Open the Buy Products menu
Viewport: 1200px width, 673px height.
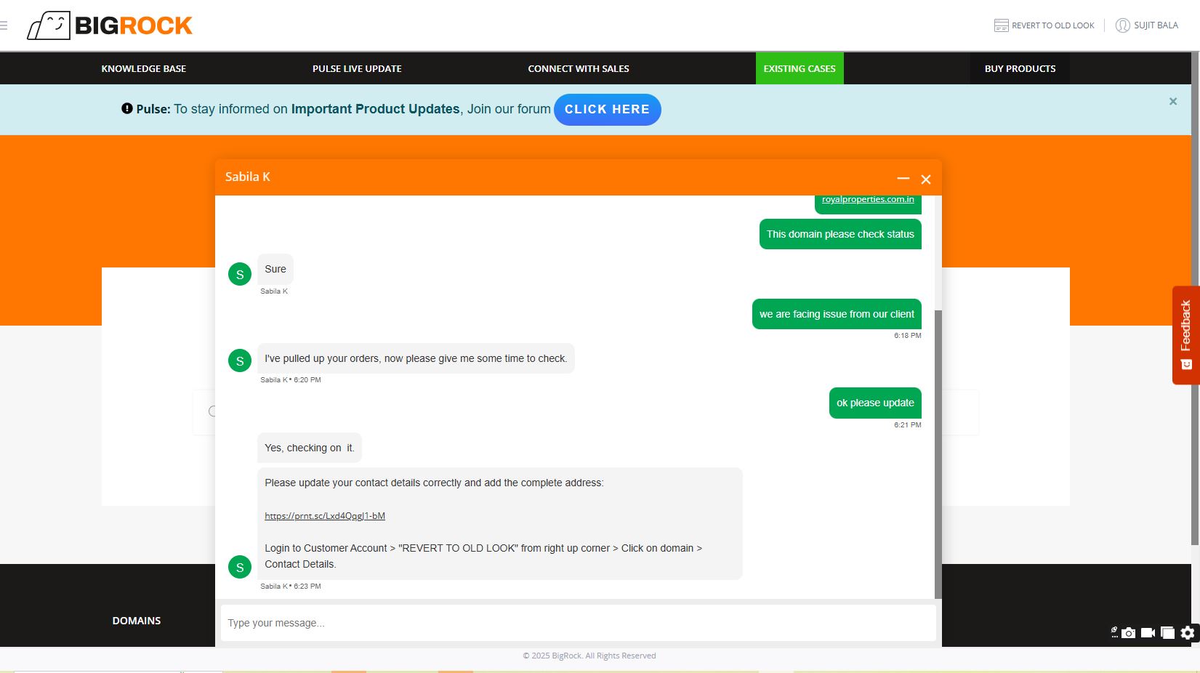point(1020,68)
